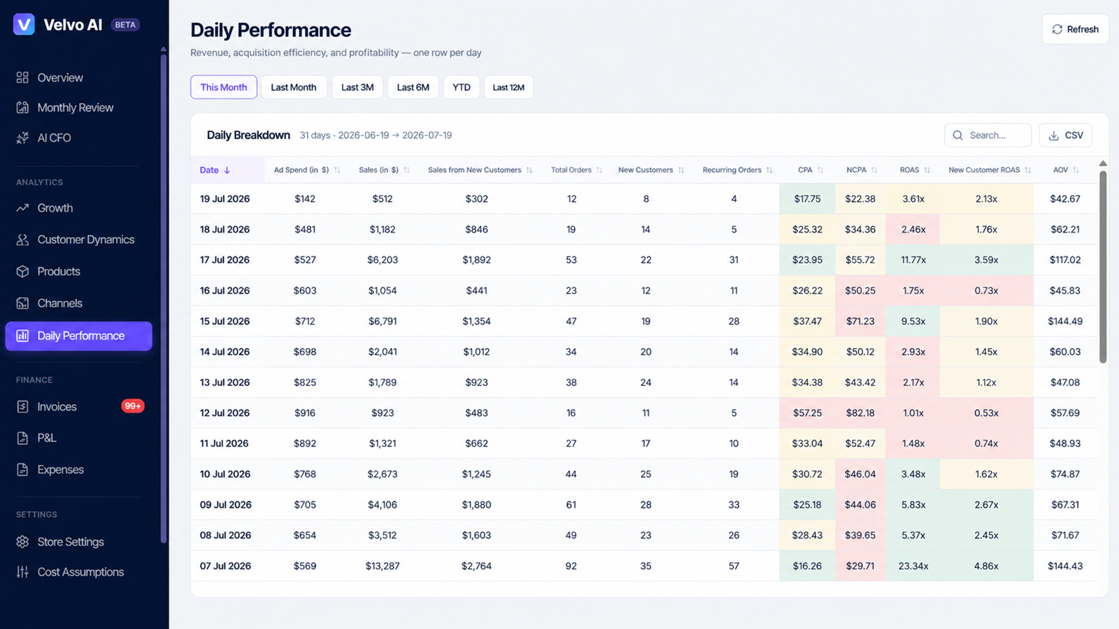The width and height of the screenshot is (1119, 629).
Task: Open Invoices with 99+ badge
Action: (x=78, y=406)
